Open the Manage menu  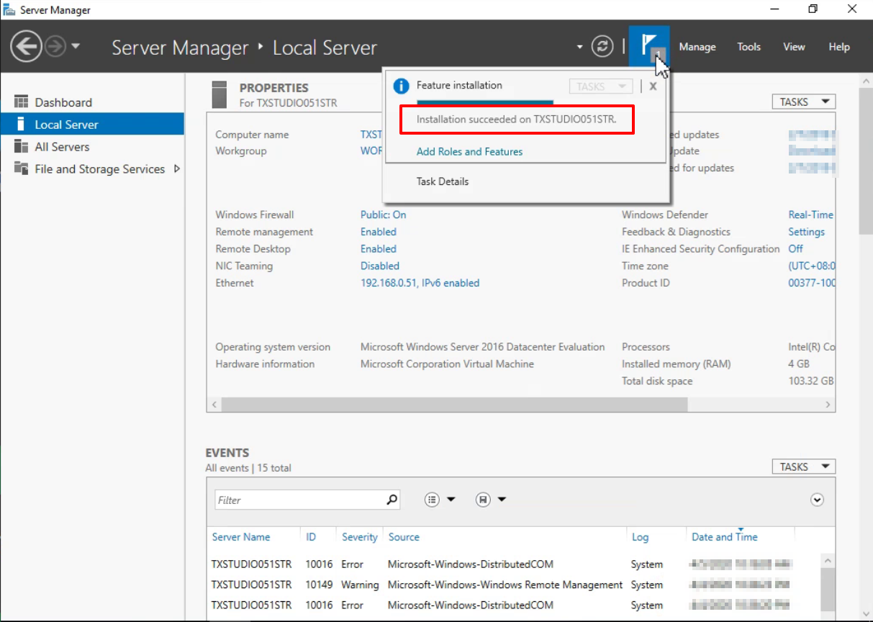(697, 47)
